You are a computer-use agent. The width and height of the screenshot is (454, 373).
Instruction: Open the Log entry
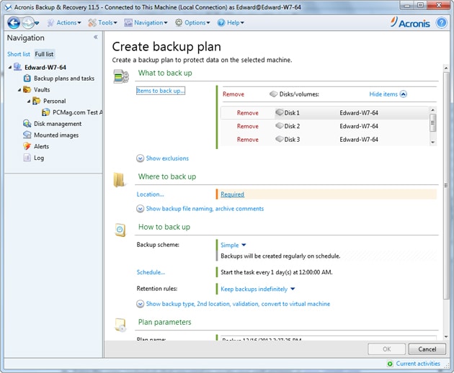tap(39, 158)
